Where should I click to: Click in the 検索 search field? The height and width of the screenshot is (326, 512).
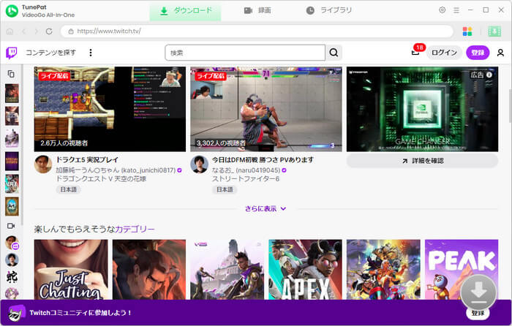tap(245, 53)
